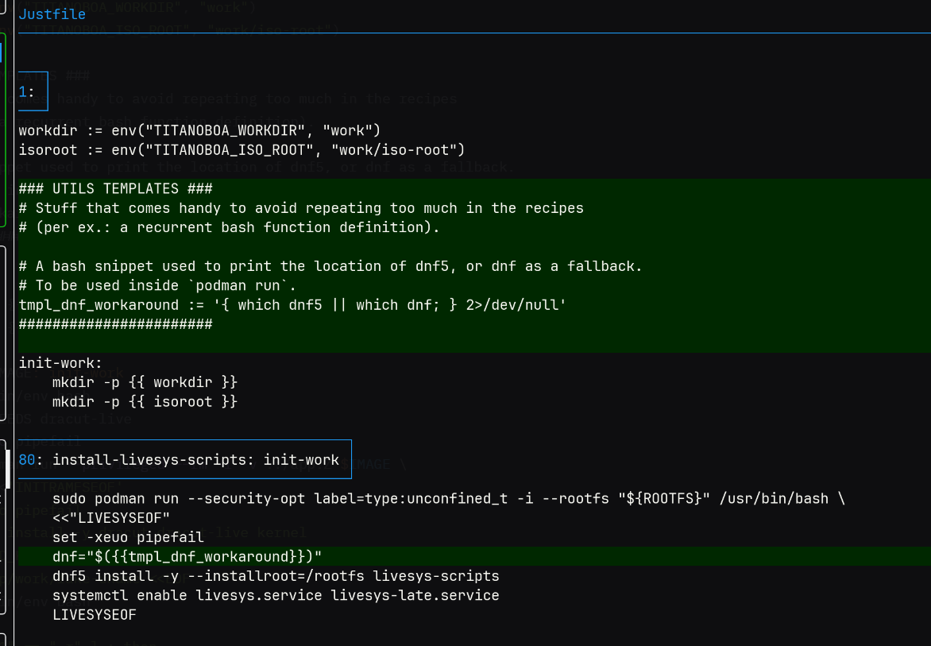
Task: Select the added dnf= workaround line
Action: 187,556
